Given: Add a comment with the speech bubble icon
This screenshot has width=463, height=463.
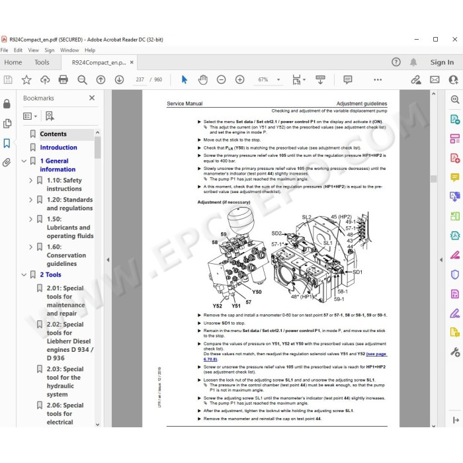Looking at the screenshot, I should (348, 80).
